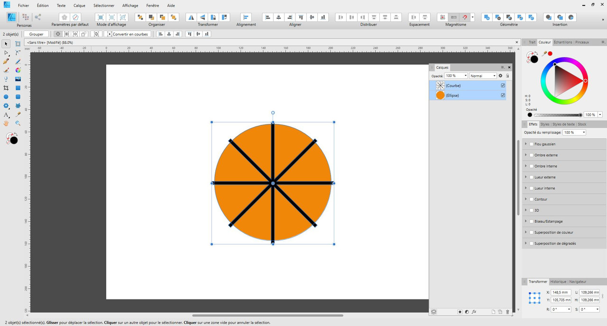
Task: Hide the (Ellipse) layer checkbox
Action: [x=503, y=95]
